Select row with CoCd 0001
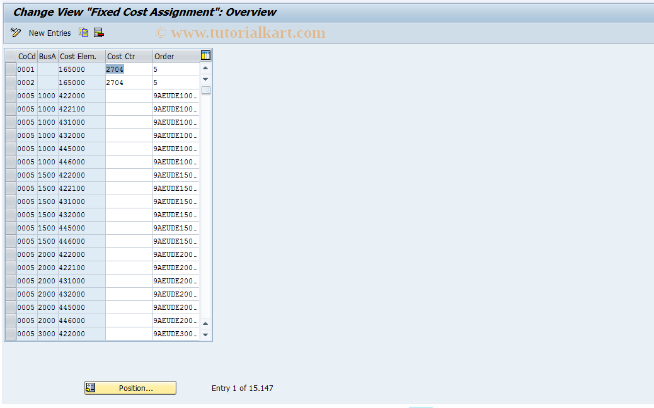 click(11, 69)
